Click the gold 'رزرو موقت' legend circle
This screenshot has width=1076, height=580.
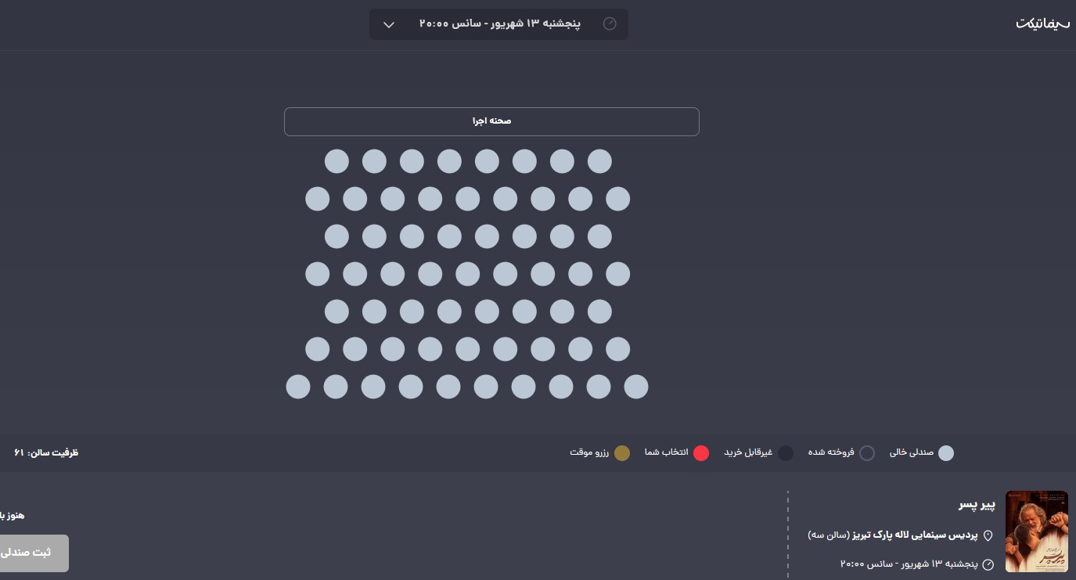[x=622, y=453]
